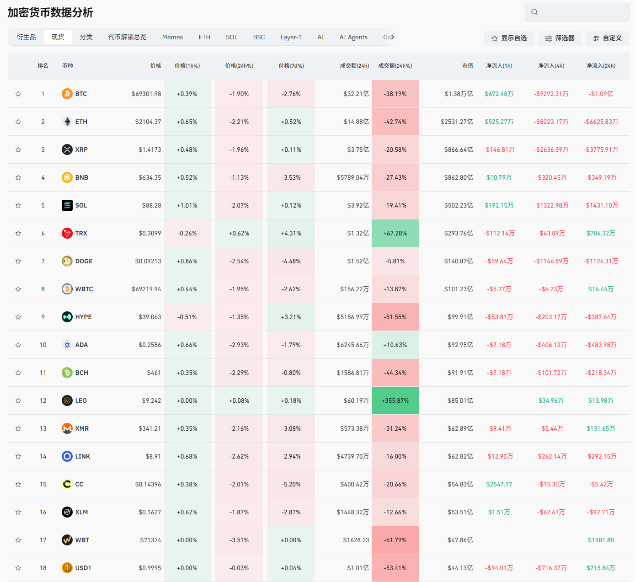Star the XRP row as favorite
Image resolution: width=635 pixels, height=582 pixels.
click(x=18, y=150)
